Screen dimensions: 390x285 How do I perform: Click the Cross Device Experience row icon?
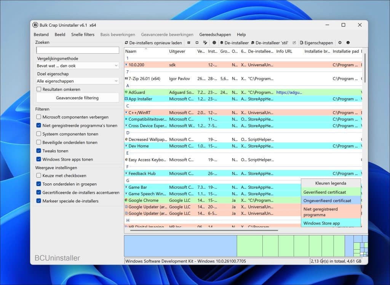126,126
